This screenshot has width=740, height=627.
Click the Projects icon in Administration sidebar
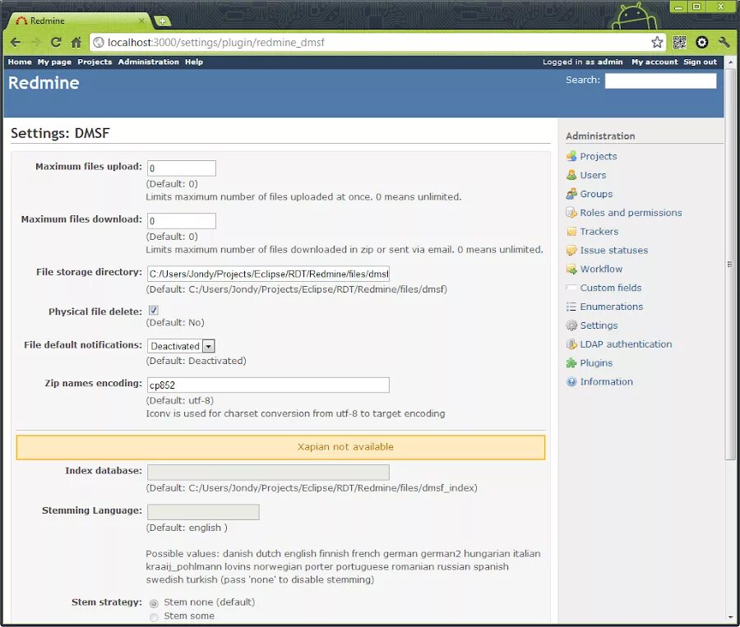(571, 156)
